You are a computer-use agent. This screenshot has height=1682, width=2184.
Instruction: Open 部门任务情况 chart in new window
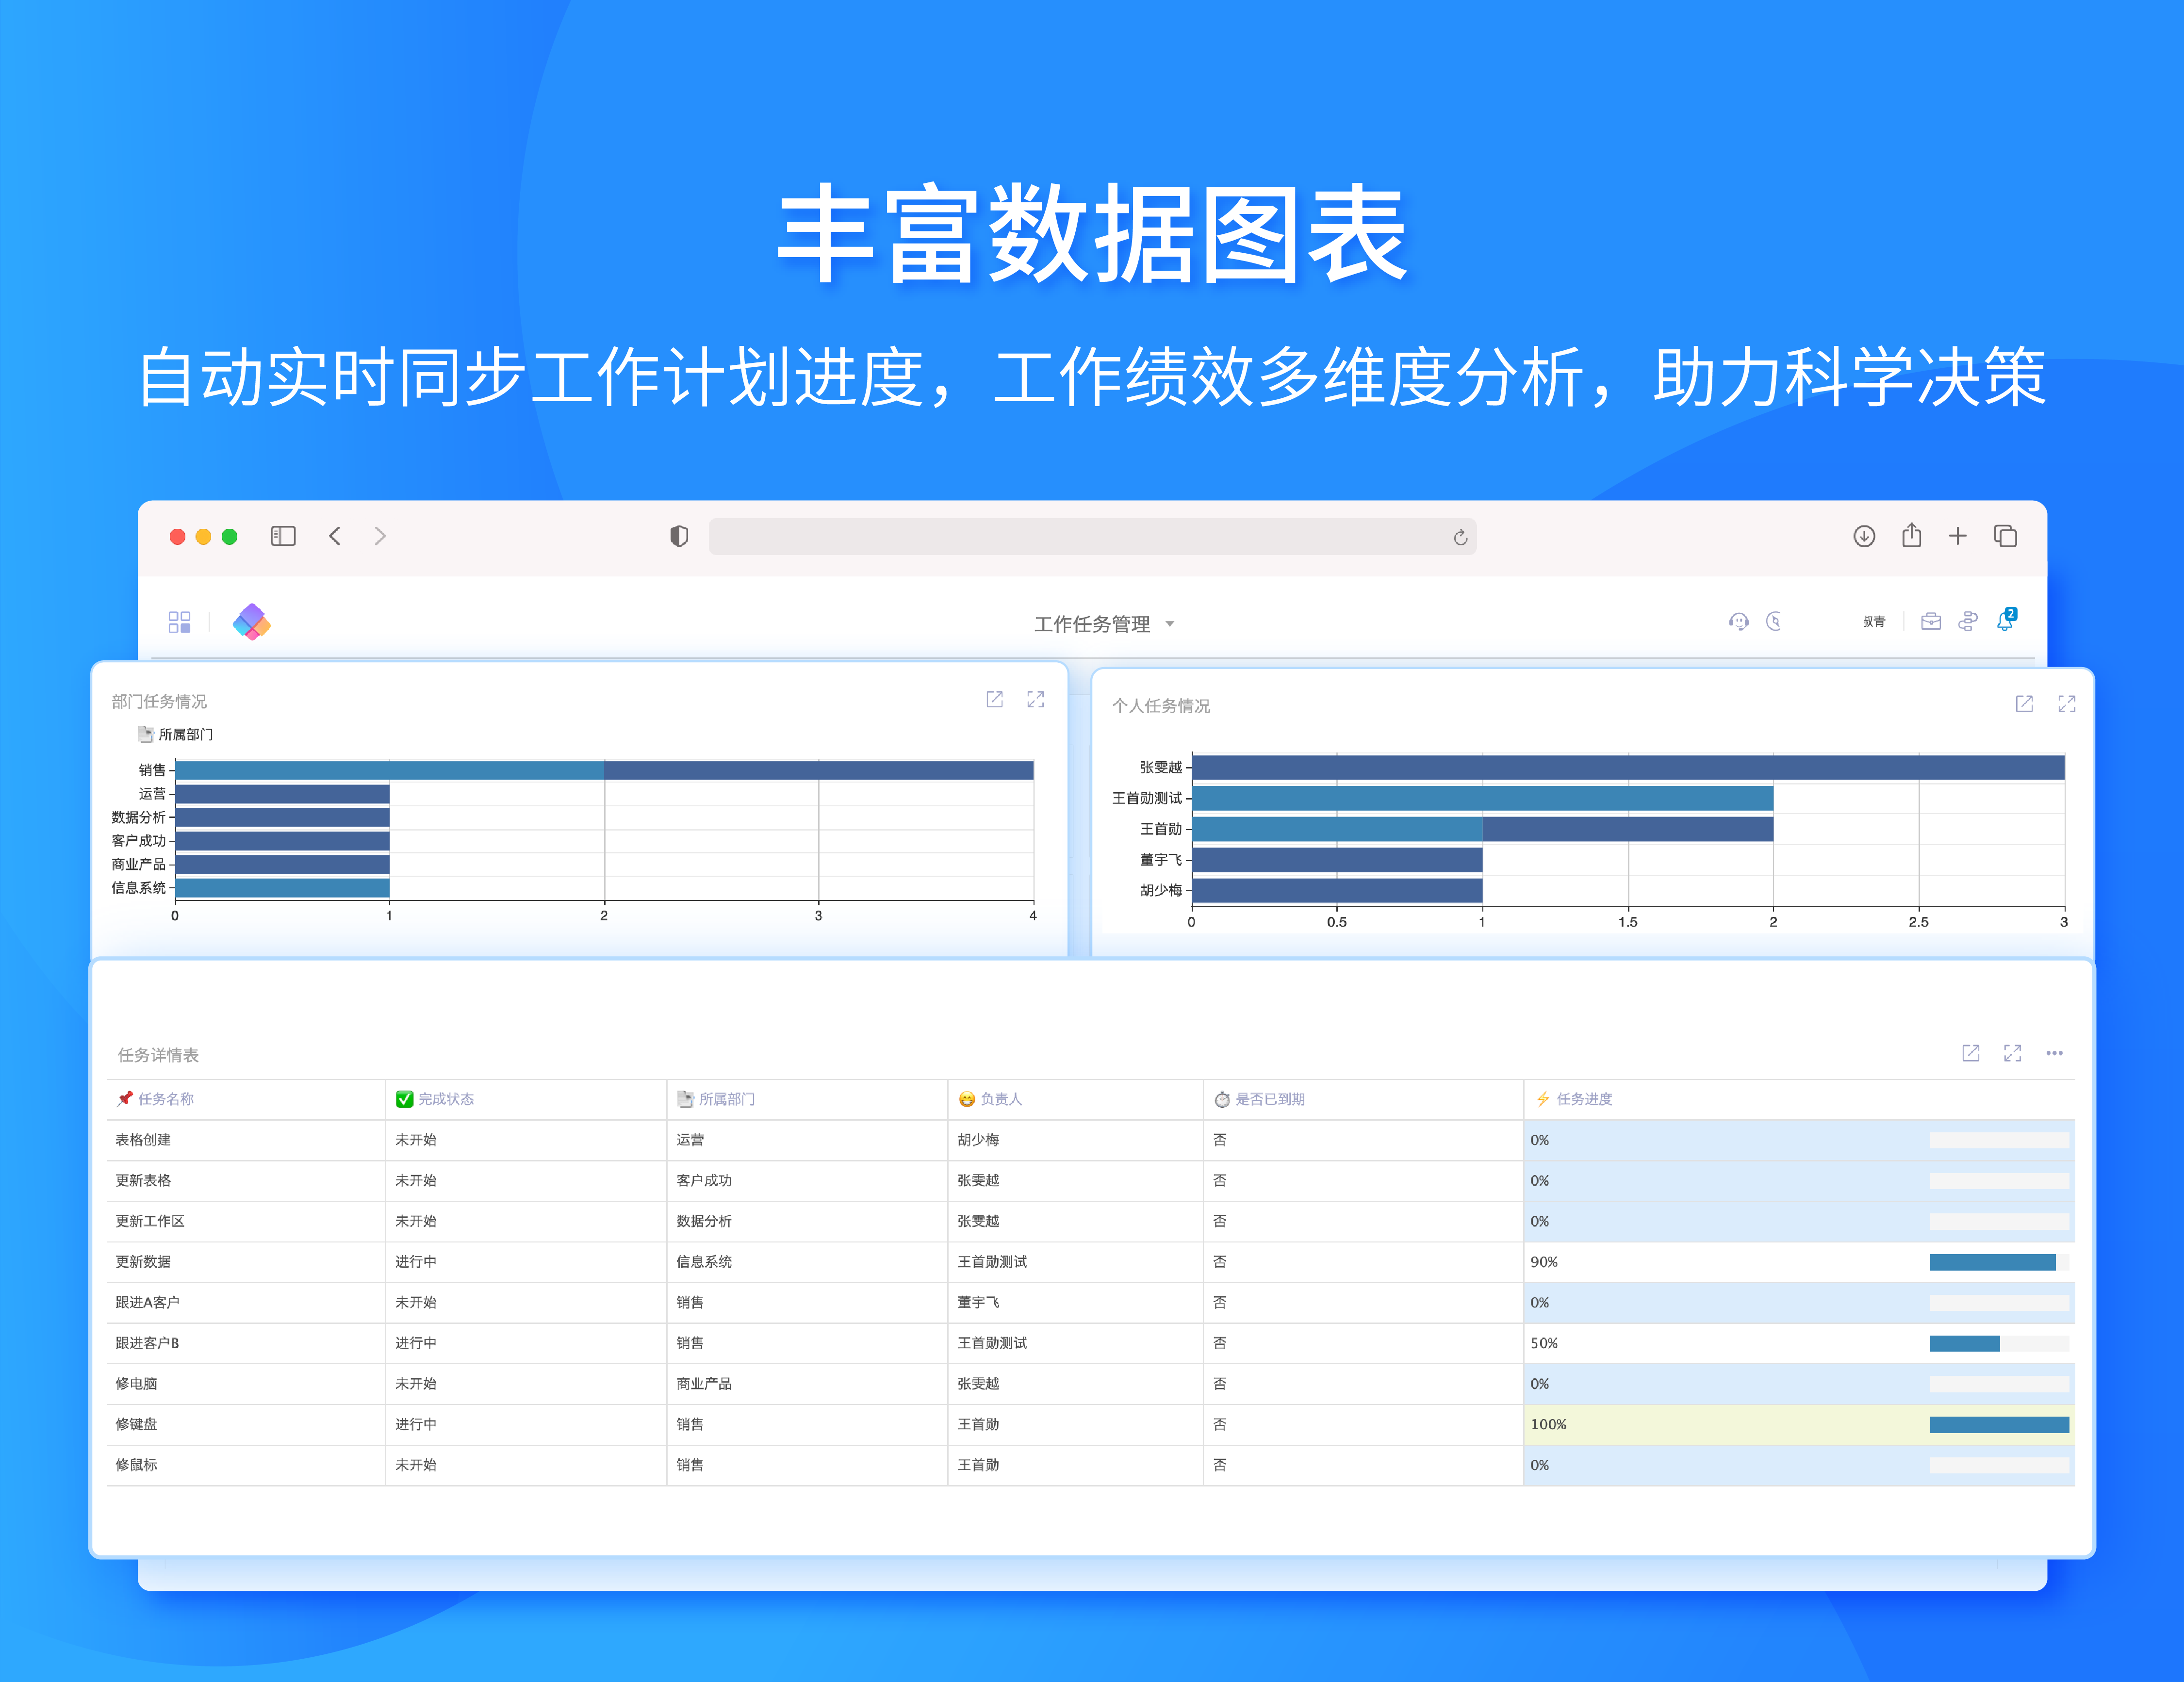click(994, 699)
